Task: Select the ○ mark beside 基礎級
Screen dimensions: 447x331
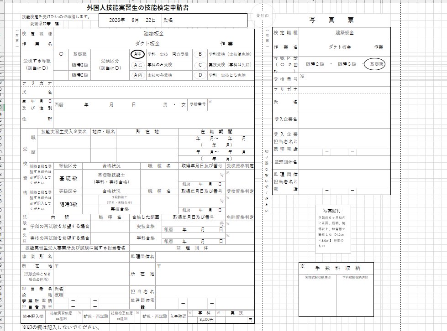Action: pos(61,54)
